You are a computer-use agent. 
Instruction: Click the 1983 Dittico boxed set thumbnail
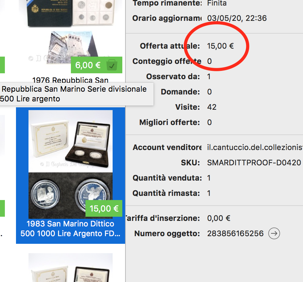[71, 141]
